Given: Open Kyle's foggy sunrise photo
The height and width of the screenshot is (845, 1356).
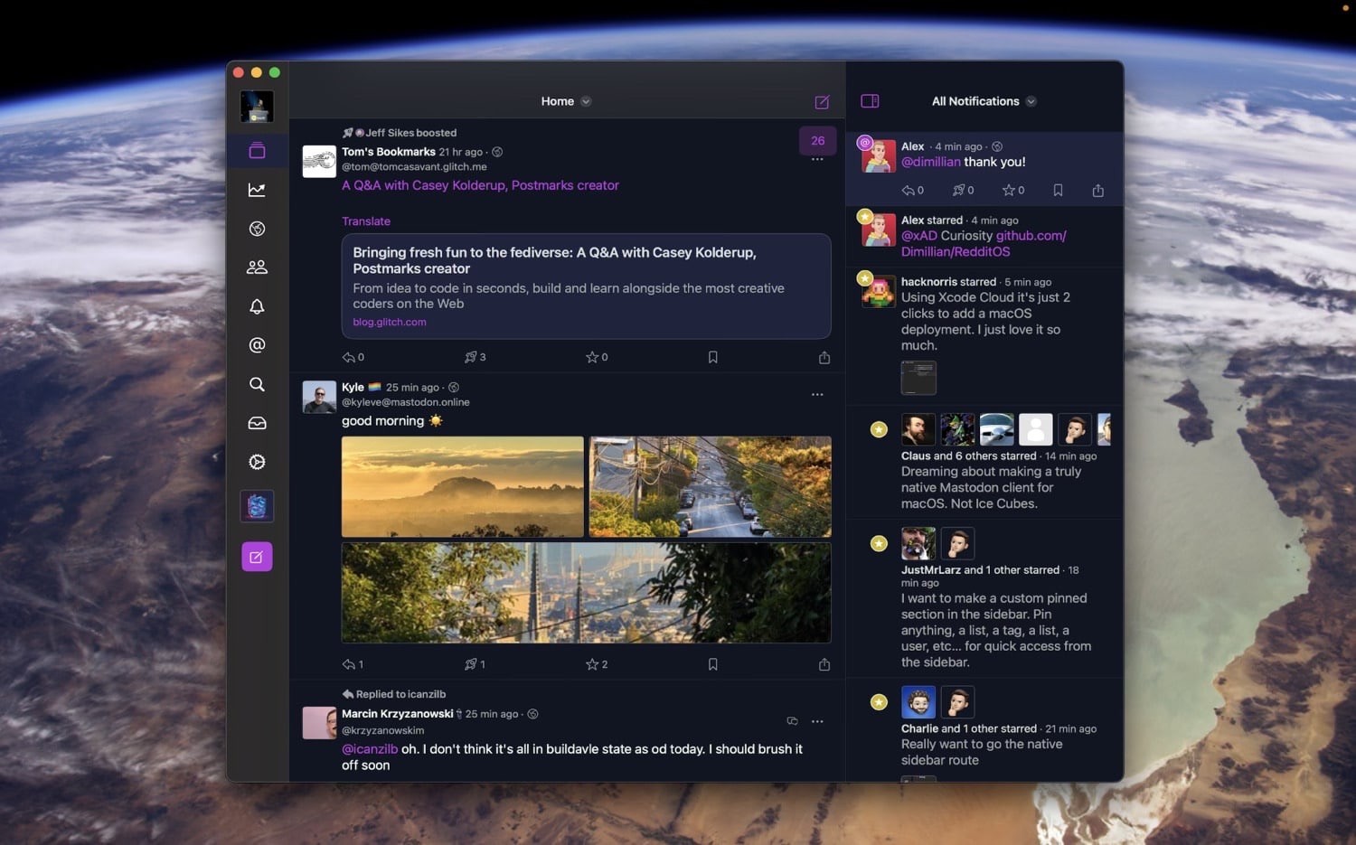Looking at the screenshot, I should click(x=463, y=487).
